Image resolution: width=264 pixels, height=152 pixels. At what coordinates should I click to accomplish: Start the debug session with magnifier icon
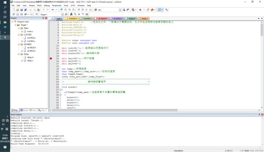(133, 10)
